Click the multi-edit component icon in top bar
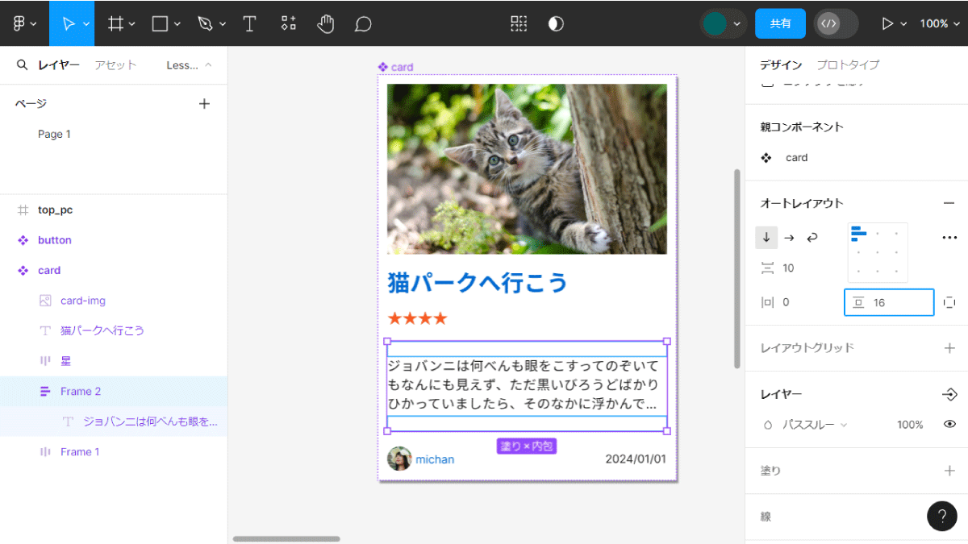This screenshot has width=968, height=544. tap(519, 23)
